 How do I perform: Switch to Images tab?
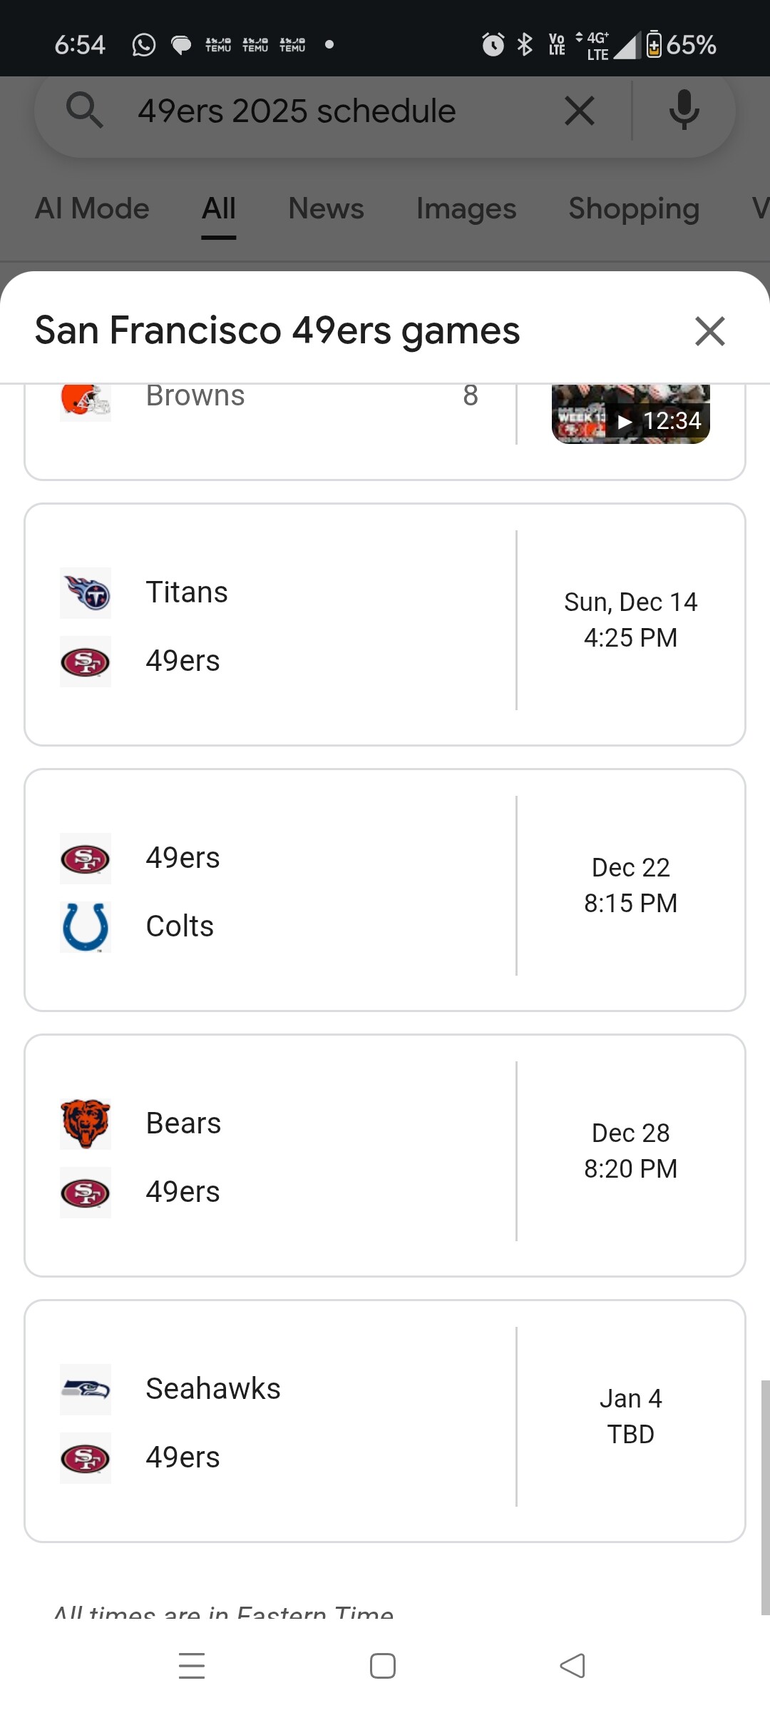point(466,208)
